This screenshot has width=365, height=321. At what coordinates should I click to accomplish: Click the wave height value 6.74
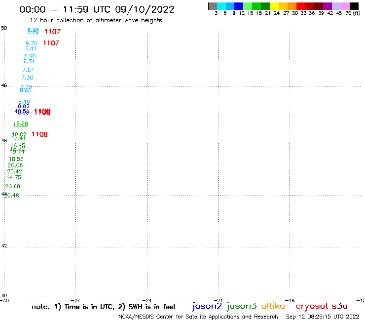click(x=29, y=61)
